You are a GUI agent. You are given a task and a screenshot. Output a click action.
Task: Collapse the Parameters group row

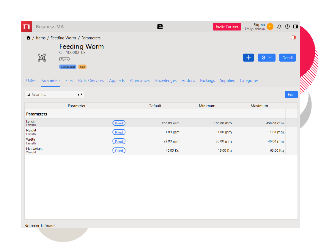[37, 114]
